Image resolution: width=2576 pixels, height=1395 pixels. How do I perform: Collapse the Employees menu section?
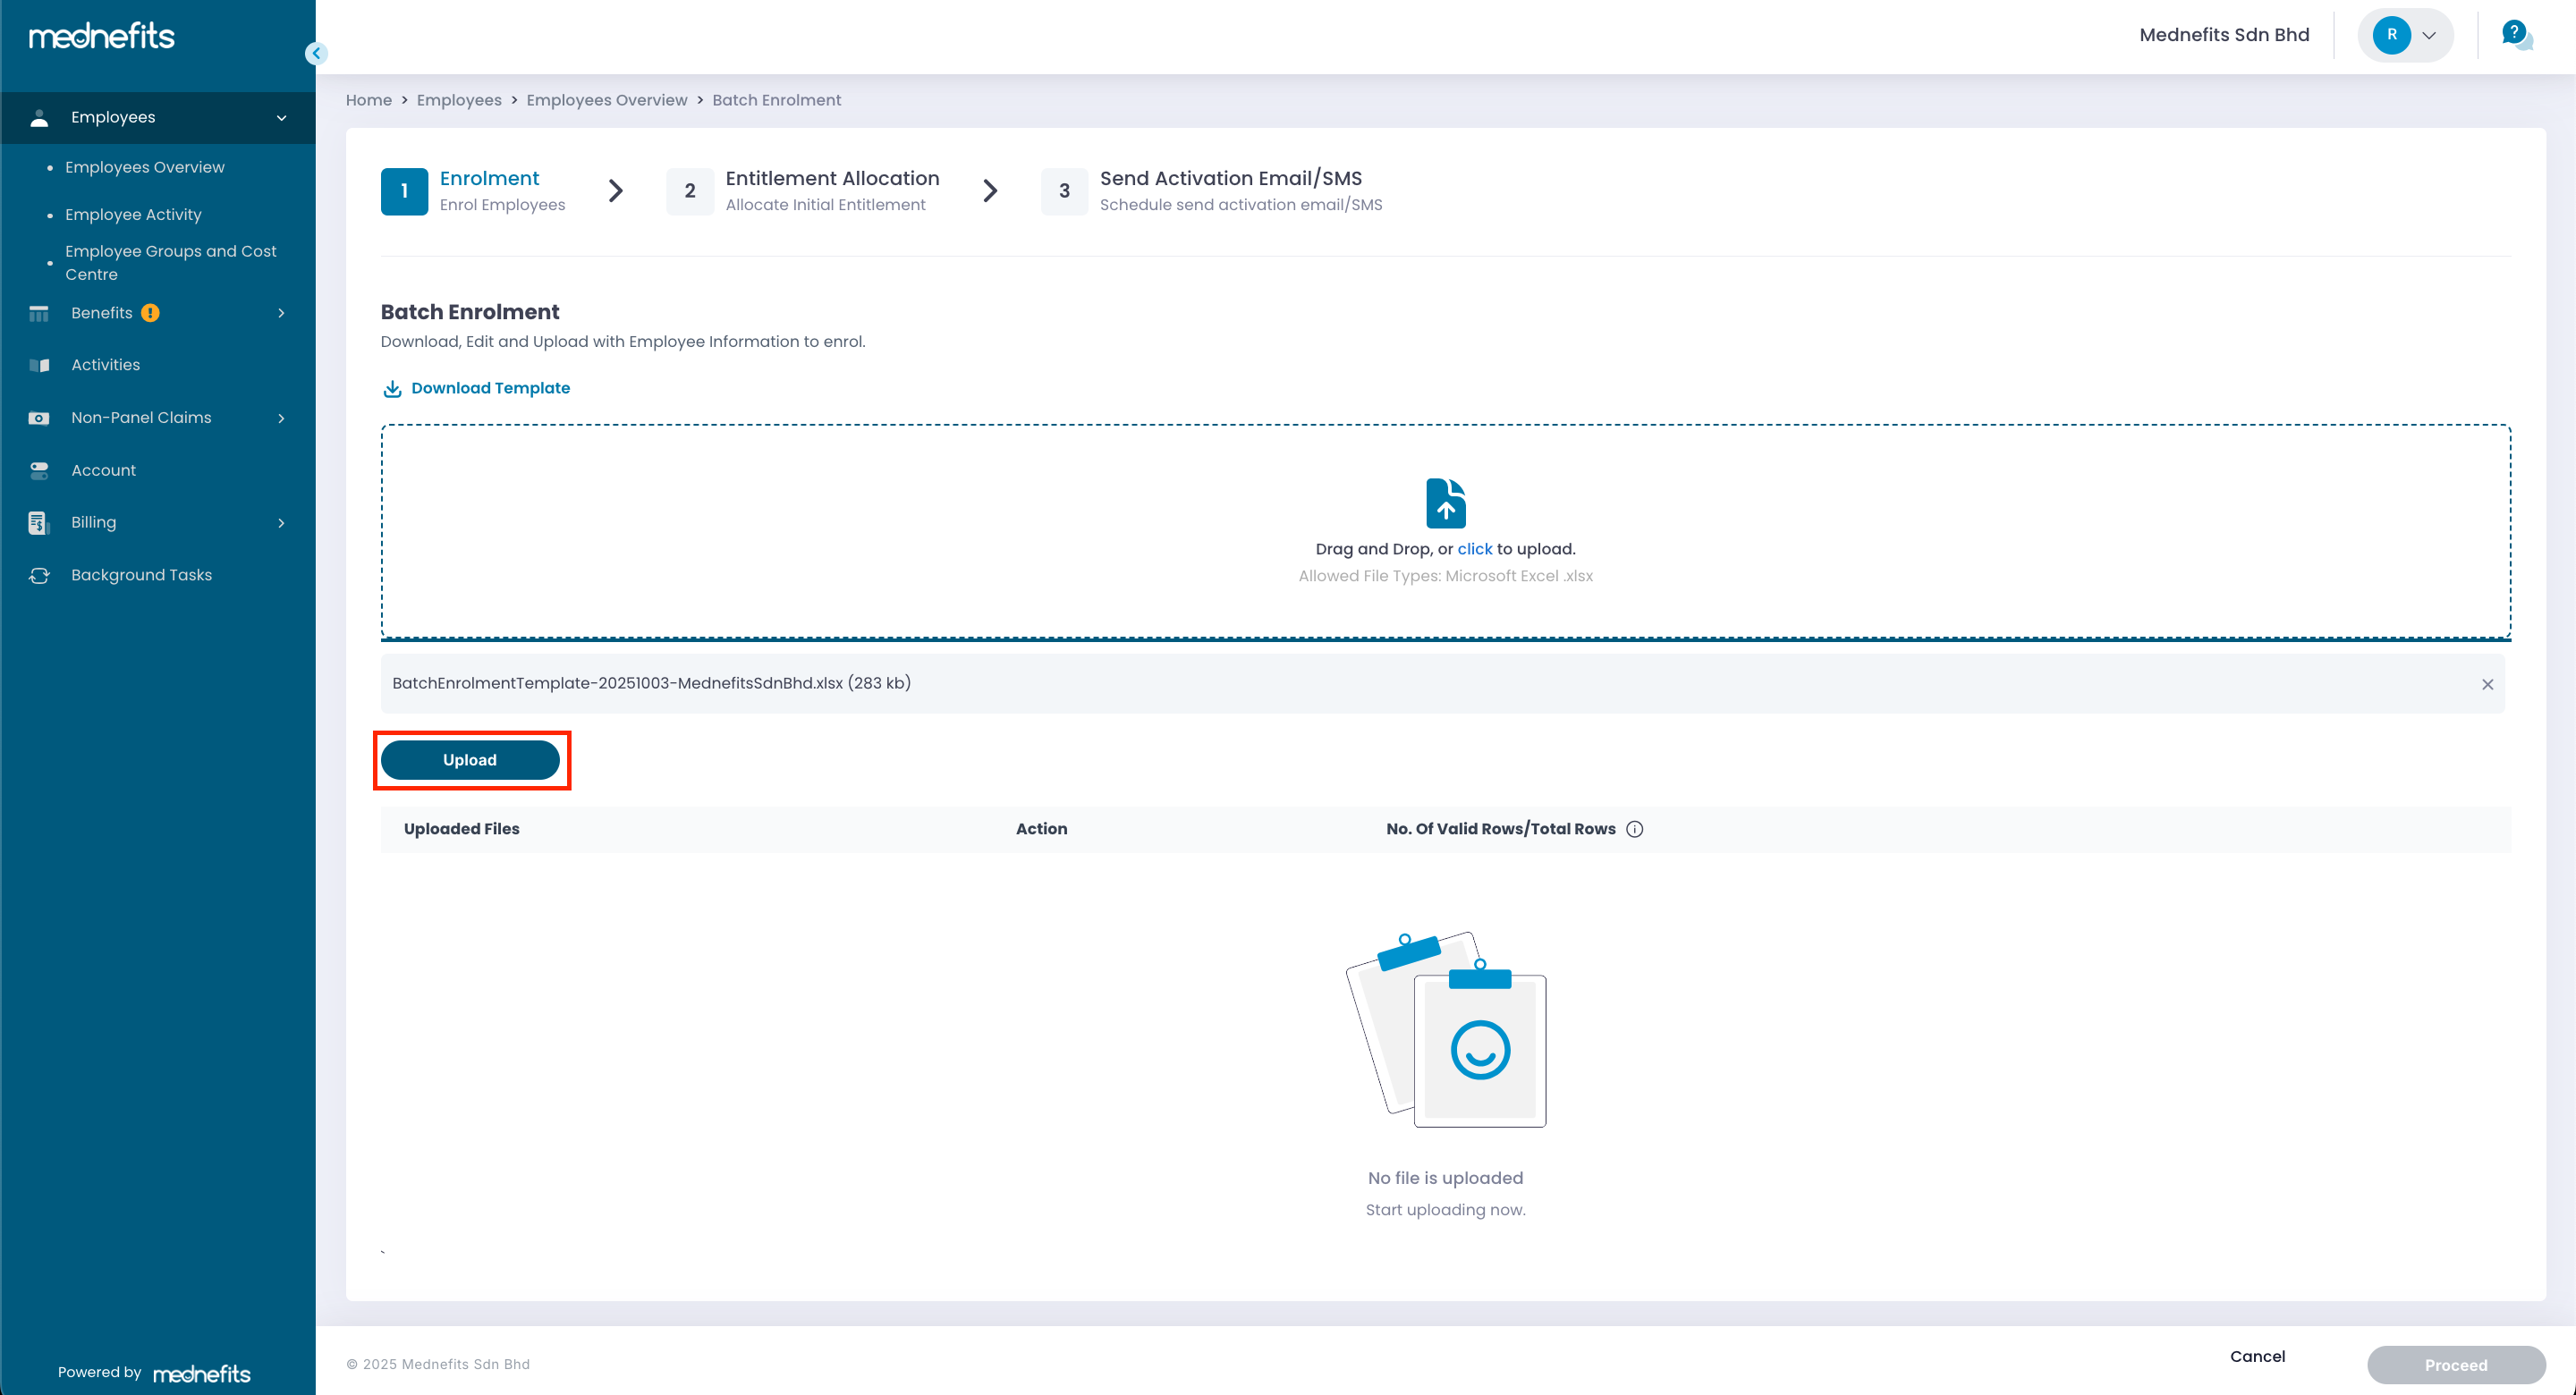click(x=281, y=118)
